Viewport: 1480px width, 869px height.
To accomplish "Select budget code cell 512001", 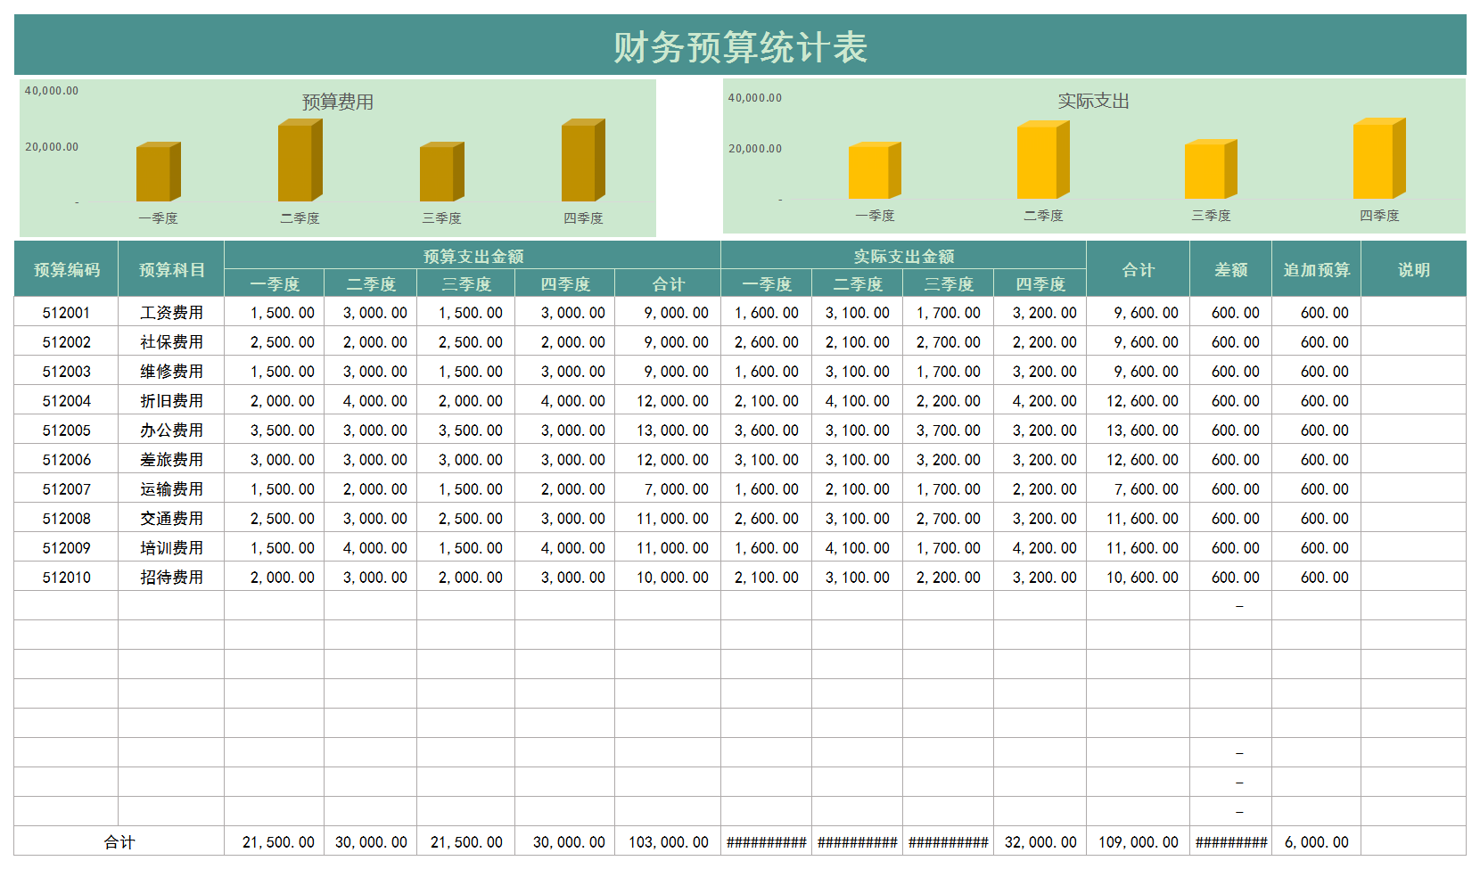I will 65,312.
